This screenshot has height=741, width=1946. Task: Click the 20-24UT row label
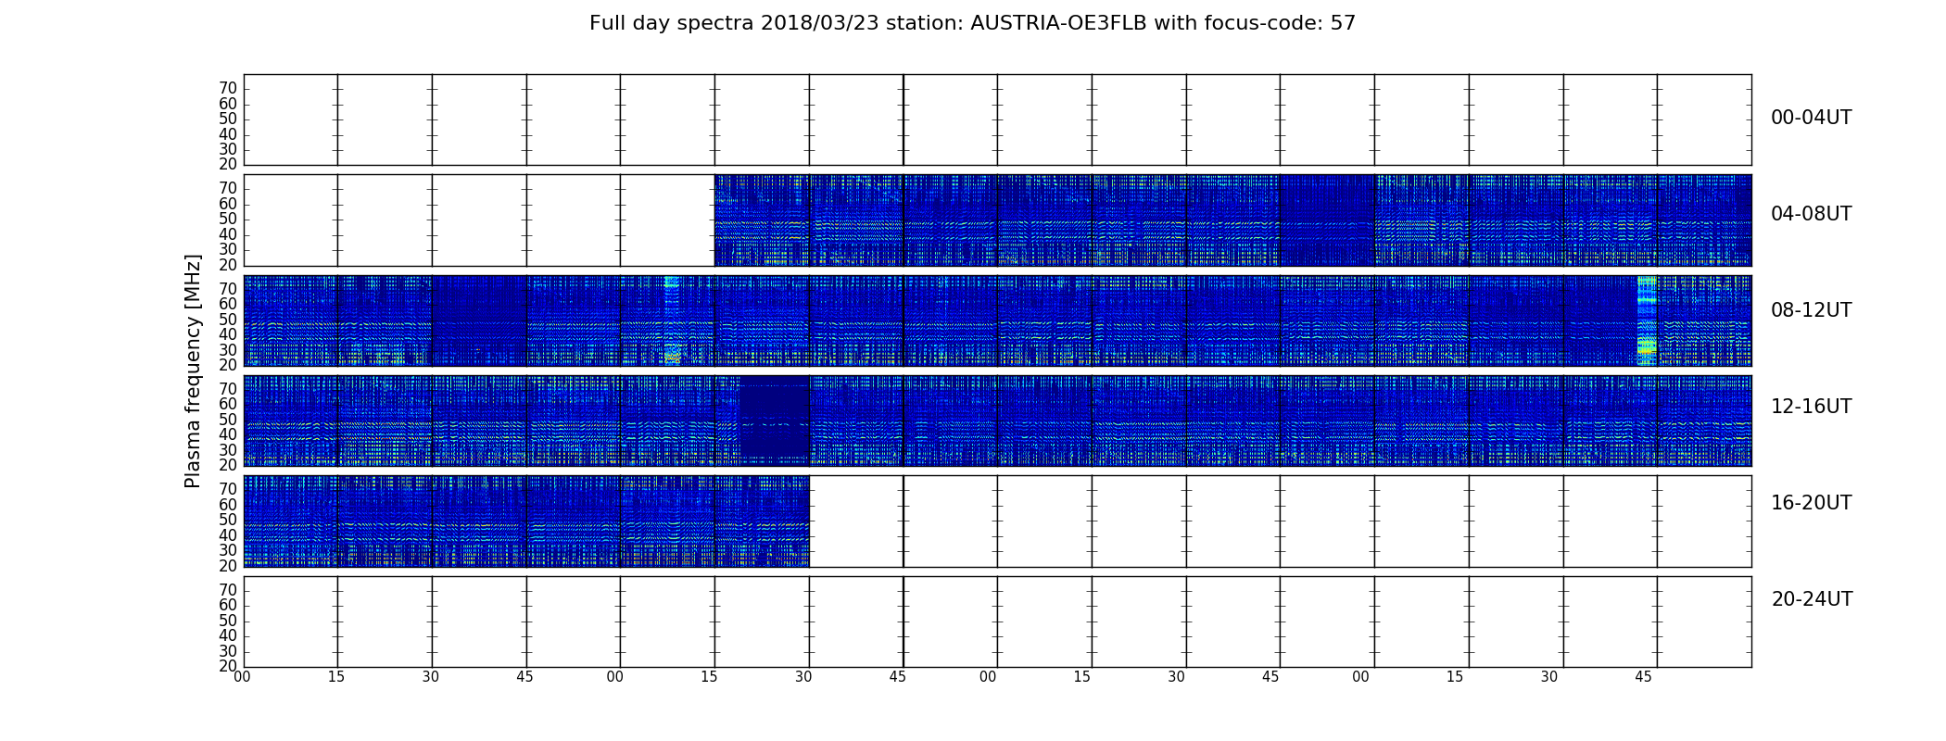(1812, 599)
